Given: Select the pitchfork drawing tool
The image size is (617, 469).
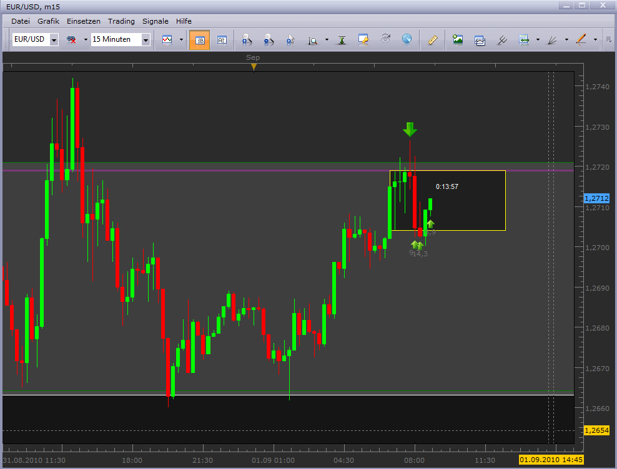Looking at the screenshot, I should (502, 40).
